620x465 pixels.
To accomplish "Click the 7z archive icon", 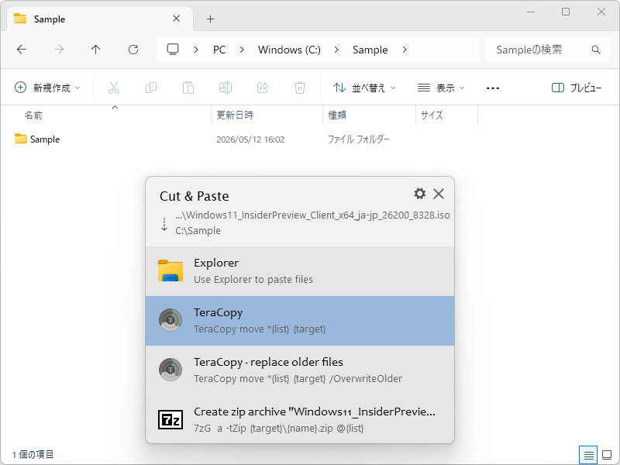I will click(170, 419).
